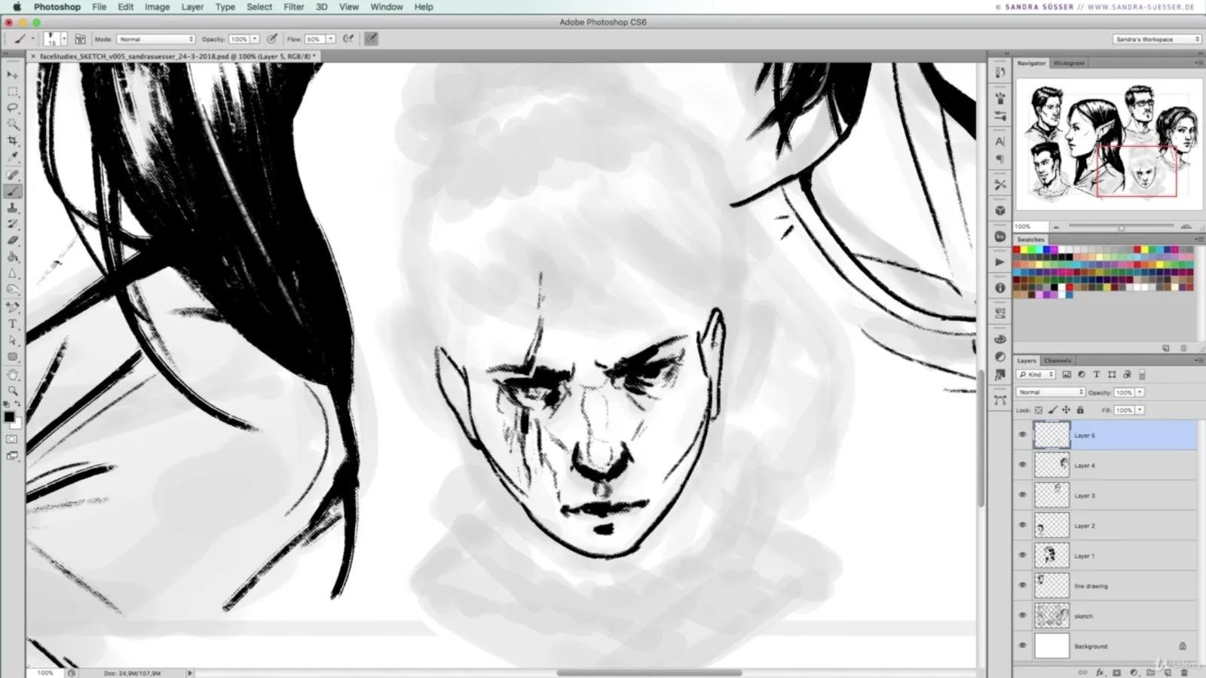This screenshot has width=1206, height=678.
Task: Adjust the Navigator zoom slider
Action: coord(1121,227)
